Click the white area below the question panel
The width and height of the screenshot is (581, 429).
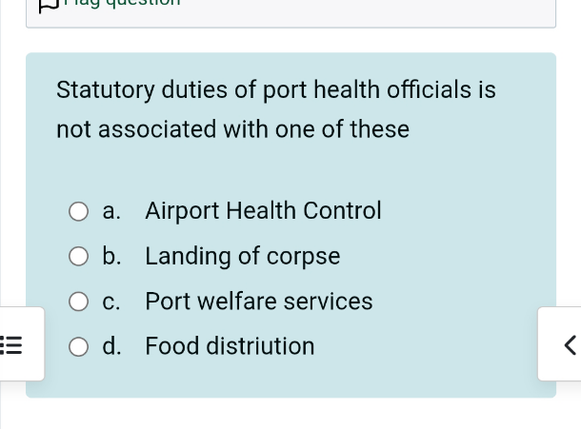coord(286,414)
